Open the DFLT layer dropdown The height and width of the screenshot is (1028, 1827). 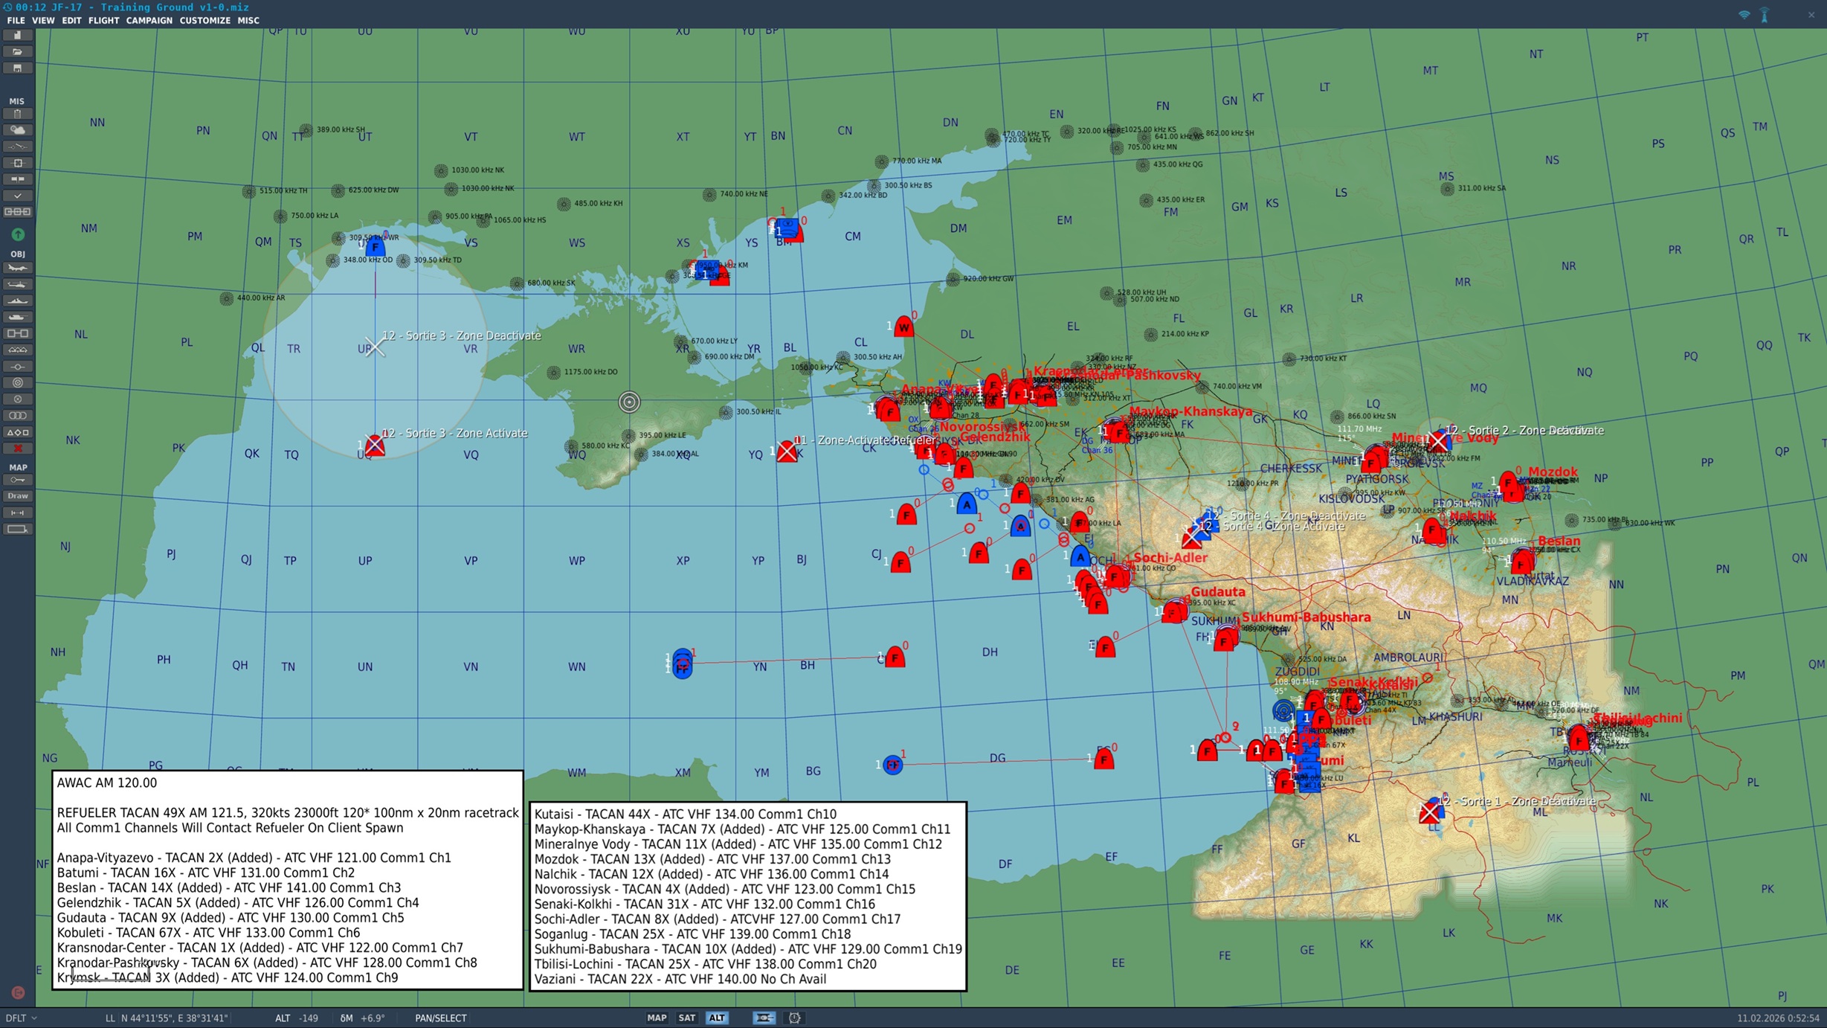coord(22,1018)
